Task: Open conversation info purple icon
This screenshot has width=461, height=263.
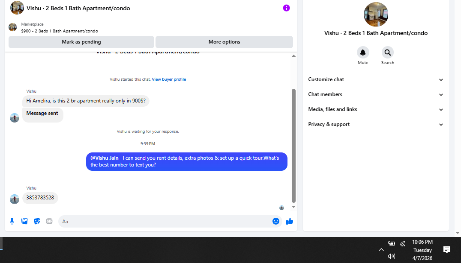Action: pyautogui.click(x=286, y=8)
